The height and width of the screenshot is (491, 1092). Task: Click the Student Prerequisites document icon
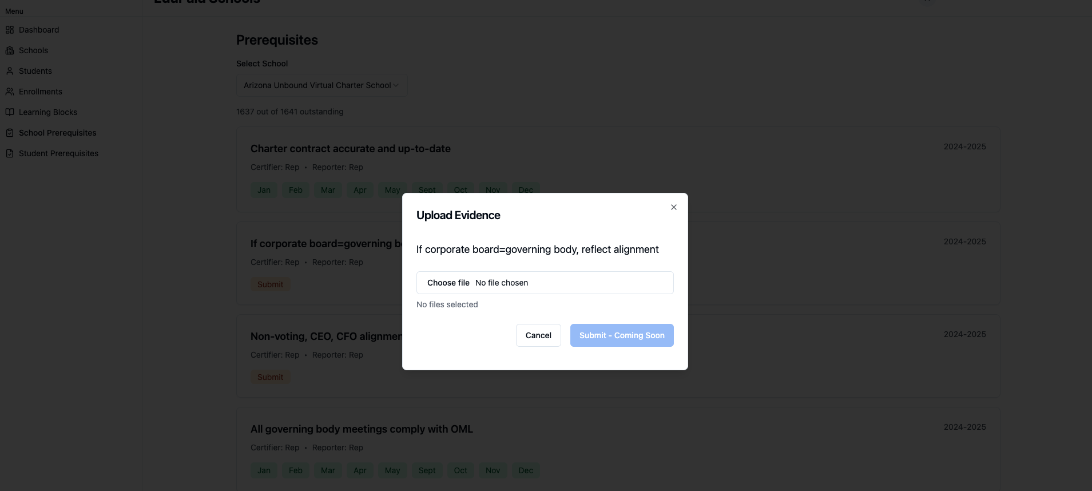[10, 153]
